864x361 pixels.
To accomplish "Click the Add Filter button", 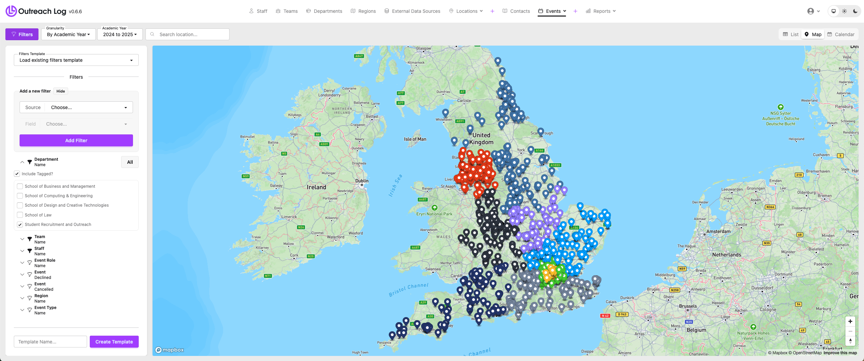I will tap(76, 140).
